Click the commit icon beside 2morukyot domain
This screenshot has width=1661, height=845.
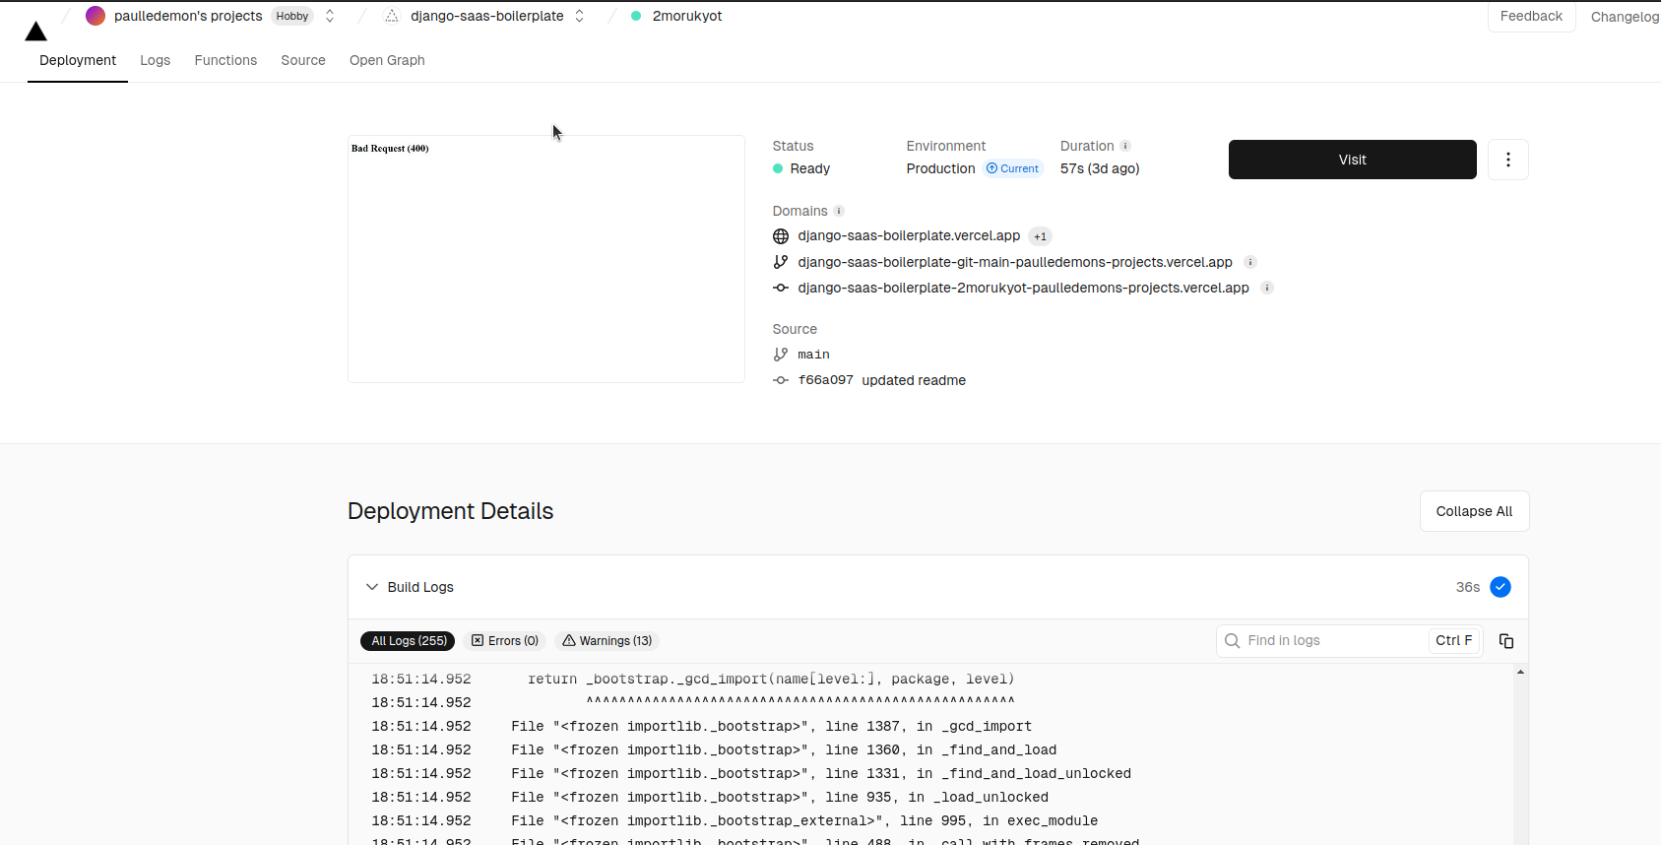(x=781, y=288)
